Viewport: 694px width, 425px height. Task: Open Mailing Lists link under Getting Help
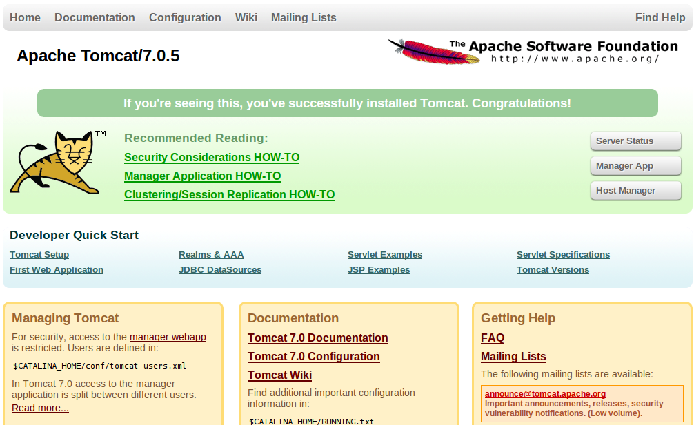point(513,357)
